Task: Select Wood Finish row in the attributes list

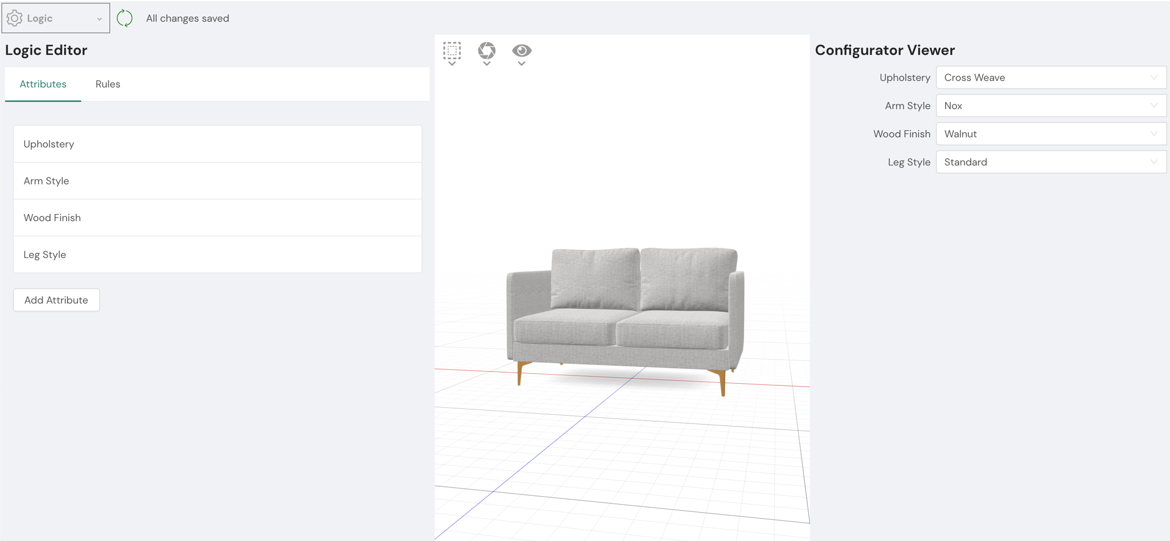Action: coord(217,218)
